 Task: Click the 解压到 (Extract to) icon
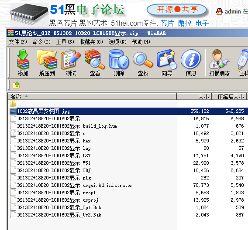click(x=47, y=63)
